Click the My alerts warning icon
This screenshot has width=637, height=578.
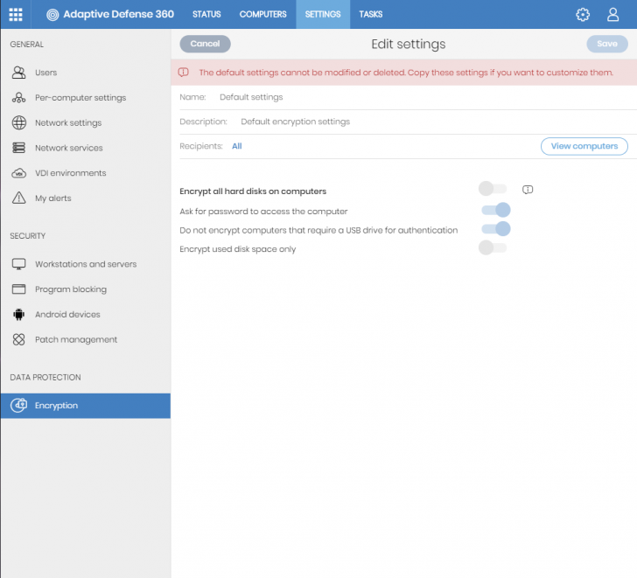18,198
